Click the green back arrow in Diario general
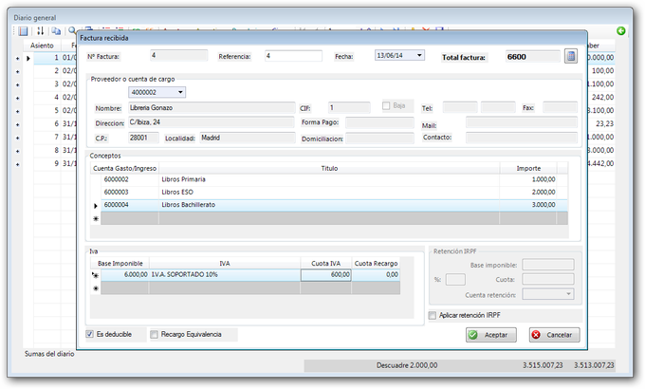Viewport: 645px width, 389px height. 620,31
